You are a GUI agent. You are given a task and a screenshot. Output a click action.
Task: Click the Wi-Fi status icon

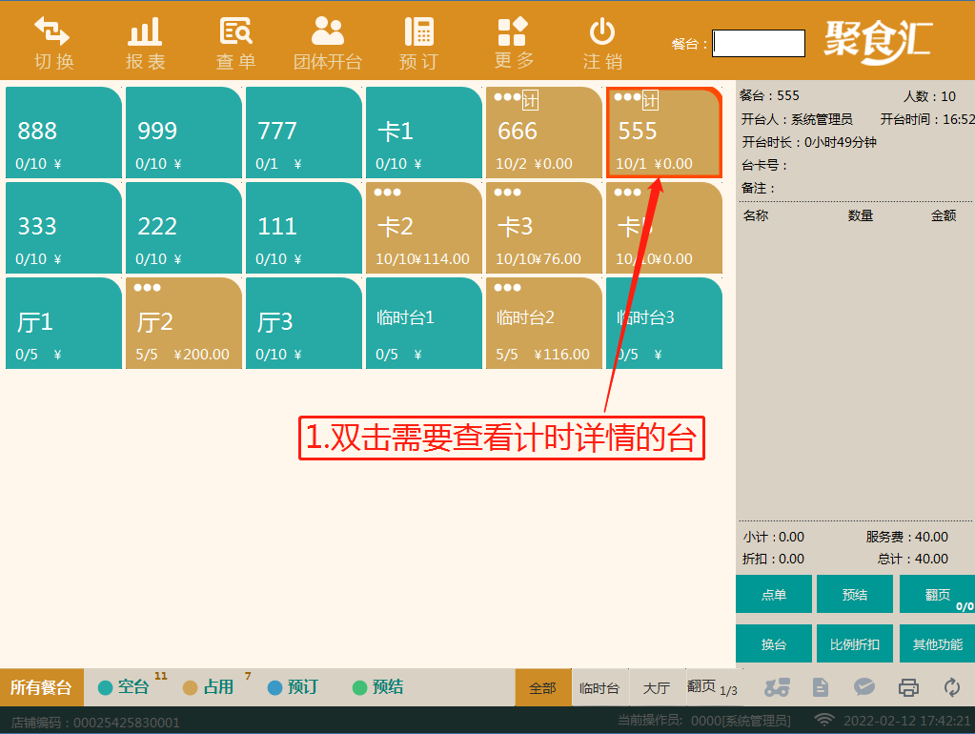pyautogui.click(x=824, y=721)
